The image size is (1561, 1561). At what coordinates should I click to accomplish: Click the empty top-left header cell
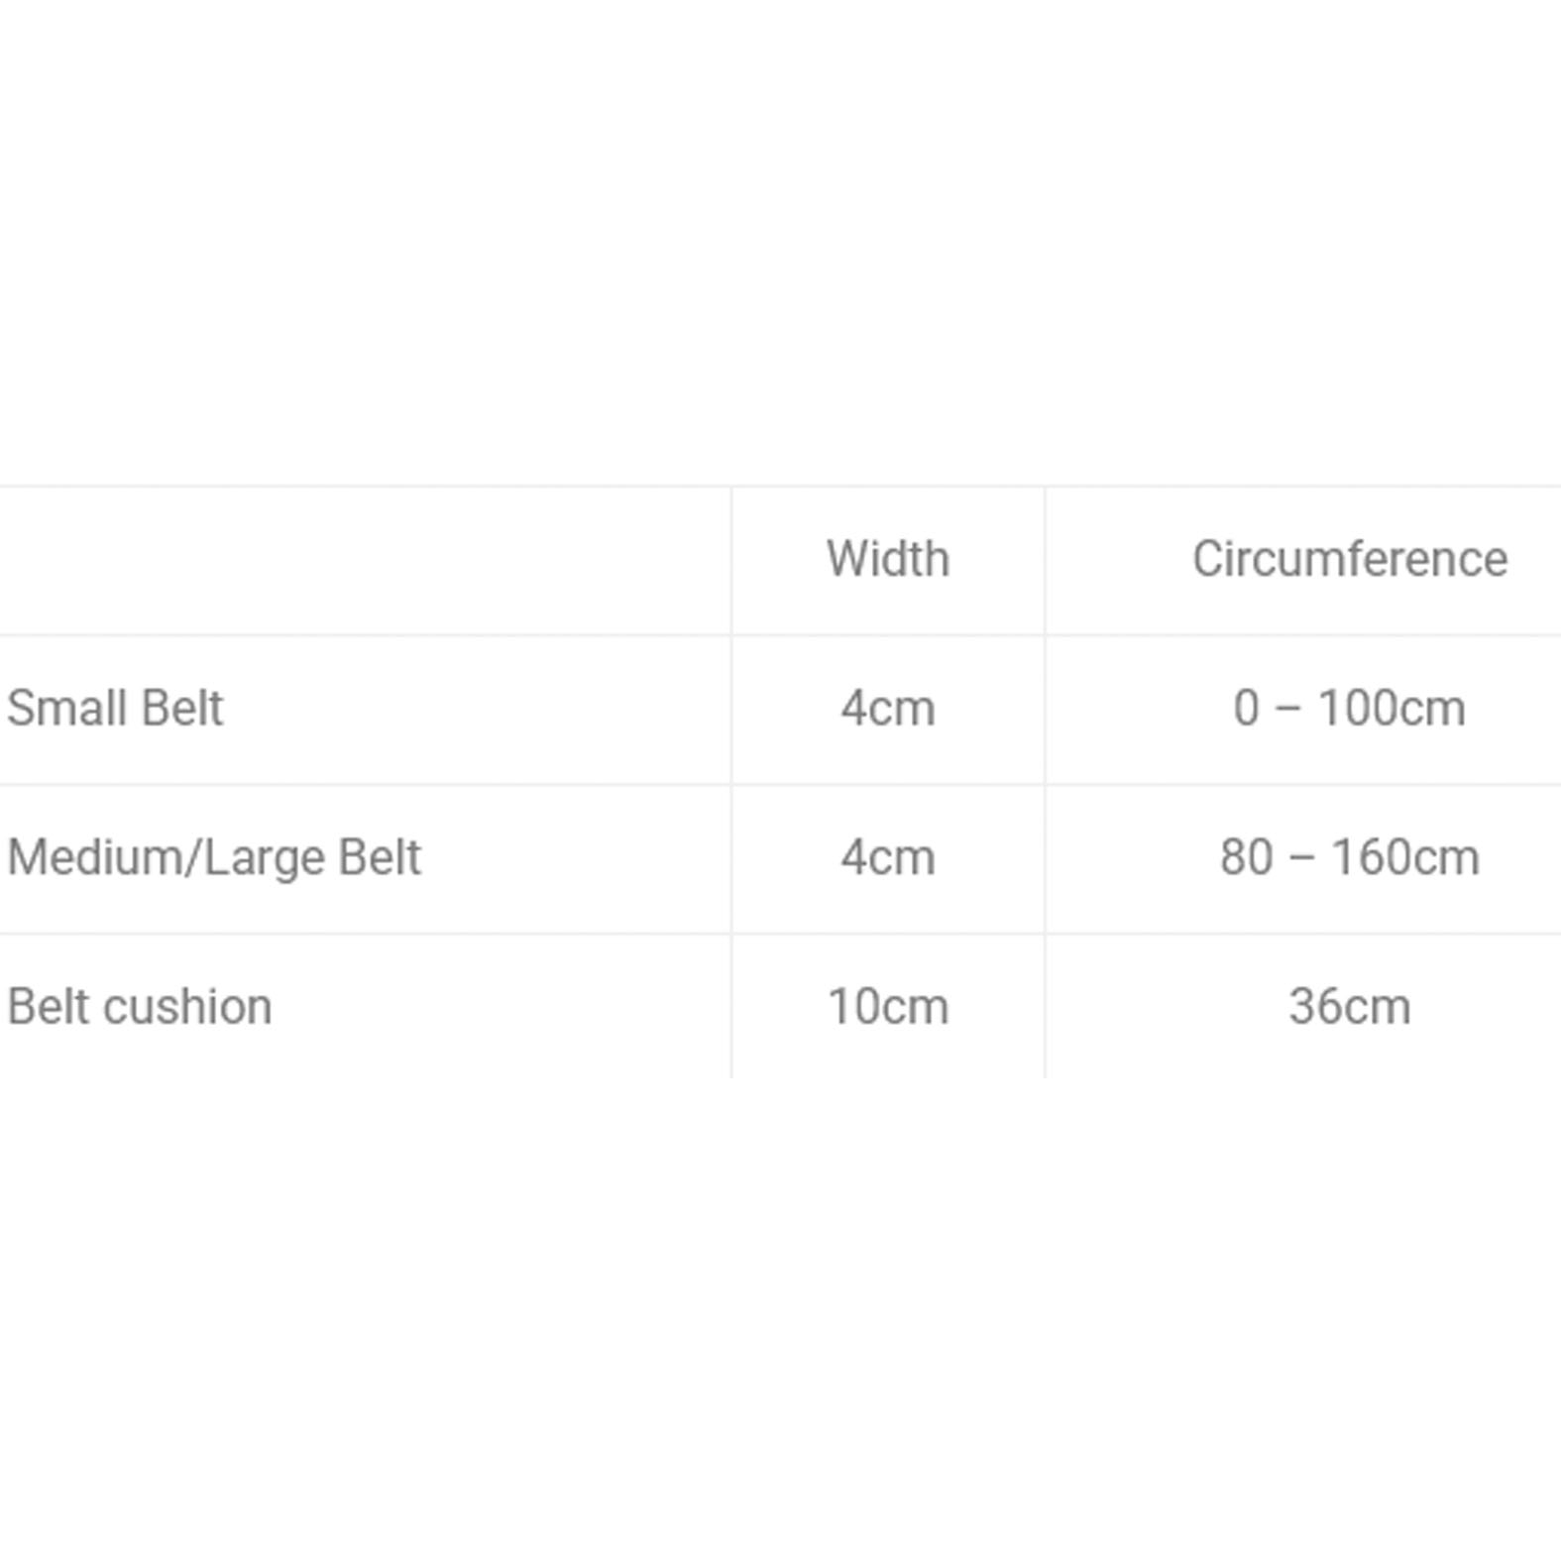click(365, 561)
